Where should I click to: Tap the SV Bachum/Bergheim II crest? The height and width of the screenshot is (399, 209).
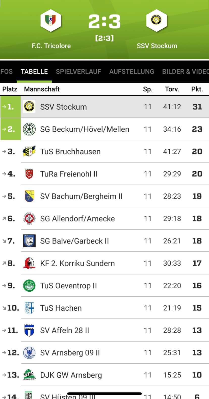(x=29, y=196)
